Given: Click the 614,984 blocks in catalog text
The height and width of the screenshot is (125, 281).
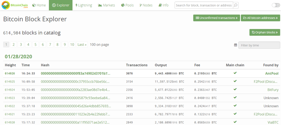Looking at the screenshot, I should click(x=32, y=33).
